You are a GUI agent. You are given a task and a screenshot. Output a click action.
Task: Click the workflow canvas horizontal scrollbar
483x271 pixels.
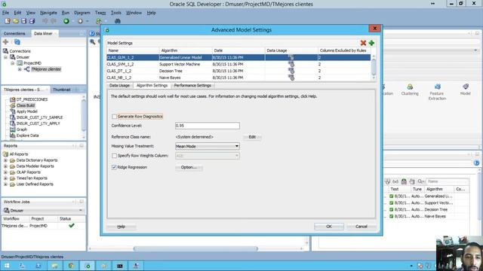(196, 248)
